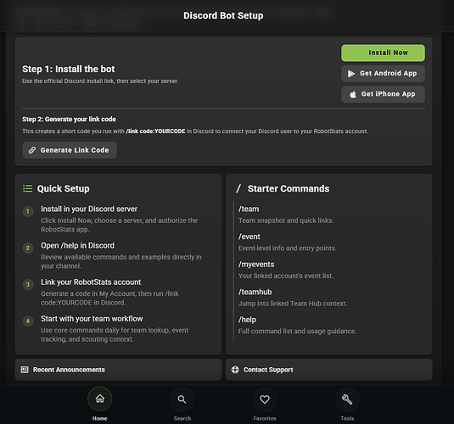Click 'Jump into linked Team Hub context.' description
Viewport: 454px width, 424px height.
[x=293, y=304]
